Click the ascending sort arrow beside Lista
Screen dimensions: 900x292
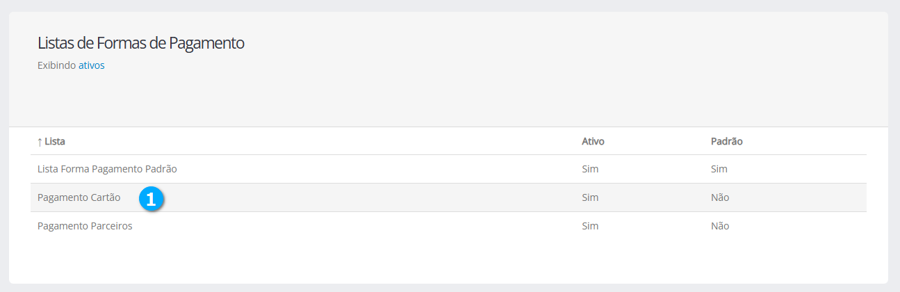click(40, 141)
